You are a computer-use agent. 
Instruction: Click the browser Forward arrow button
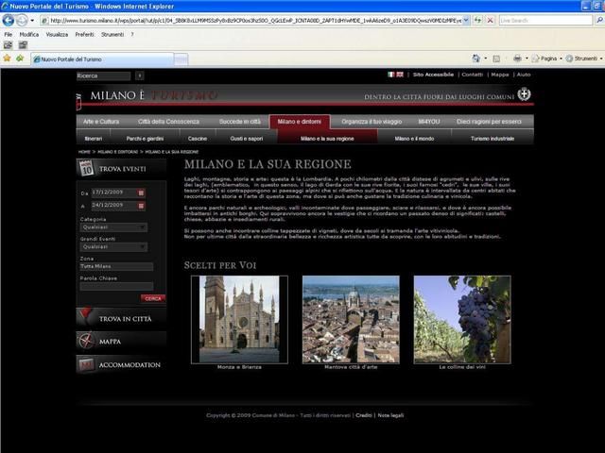point(22,20)
